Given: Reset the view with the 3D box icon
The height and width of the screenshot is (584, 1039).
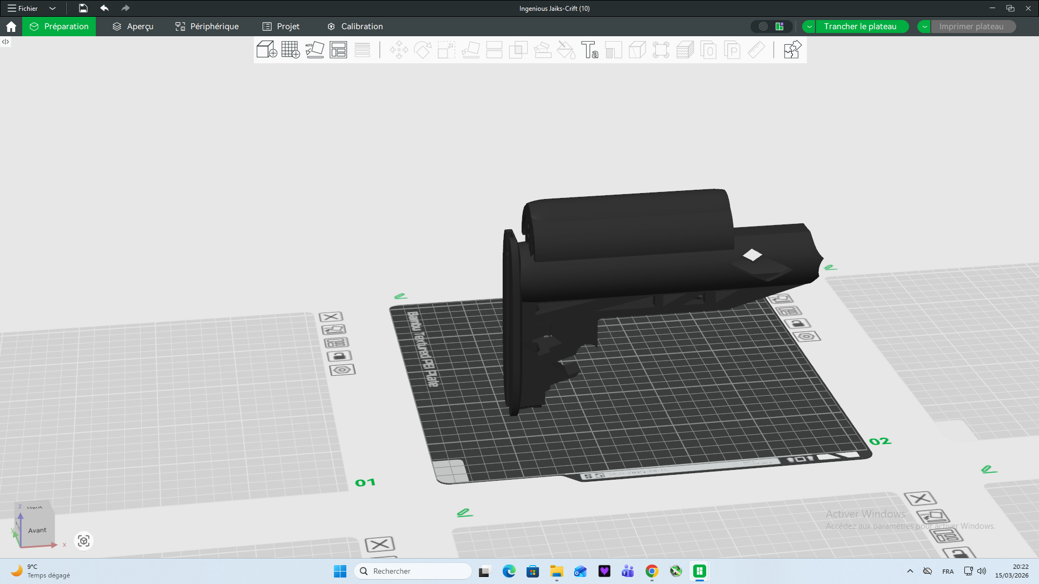Looking at the screenshot, I should point(83,541).
